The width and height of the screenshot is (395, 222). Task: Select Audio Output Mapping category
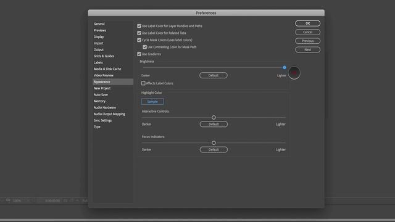(109, 114)
